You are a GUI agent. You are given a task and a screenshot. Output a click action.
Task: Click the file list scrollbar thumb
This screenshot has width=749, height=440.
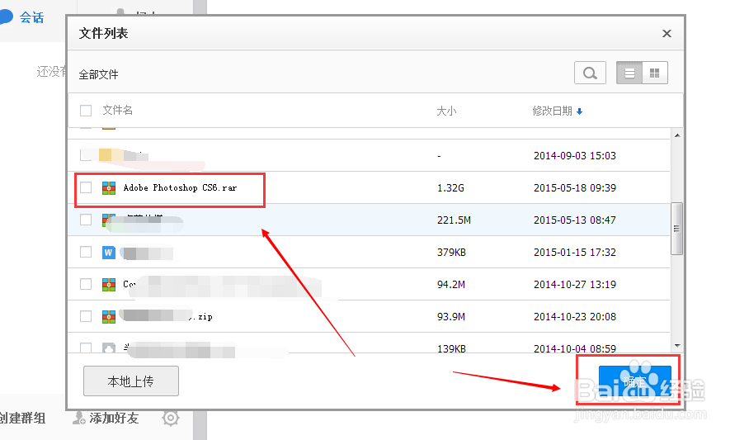coord(677,229)
